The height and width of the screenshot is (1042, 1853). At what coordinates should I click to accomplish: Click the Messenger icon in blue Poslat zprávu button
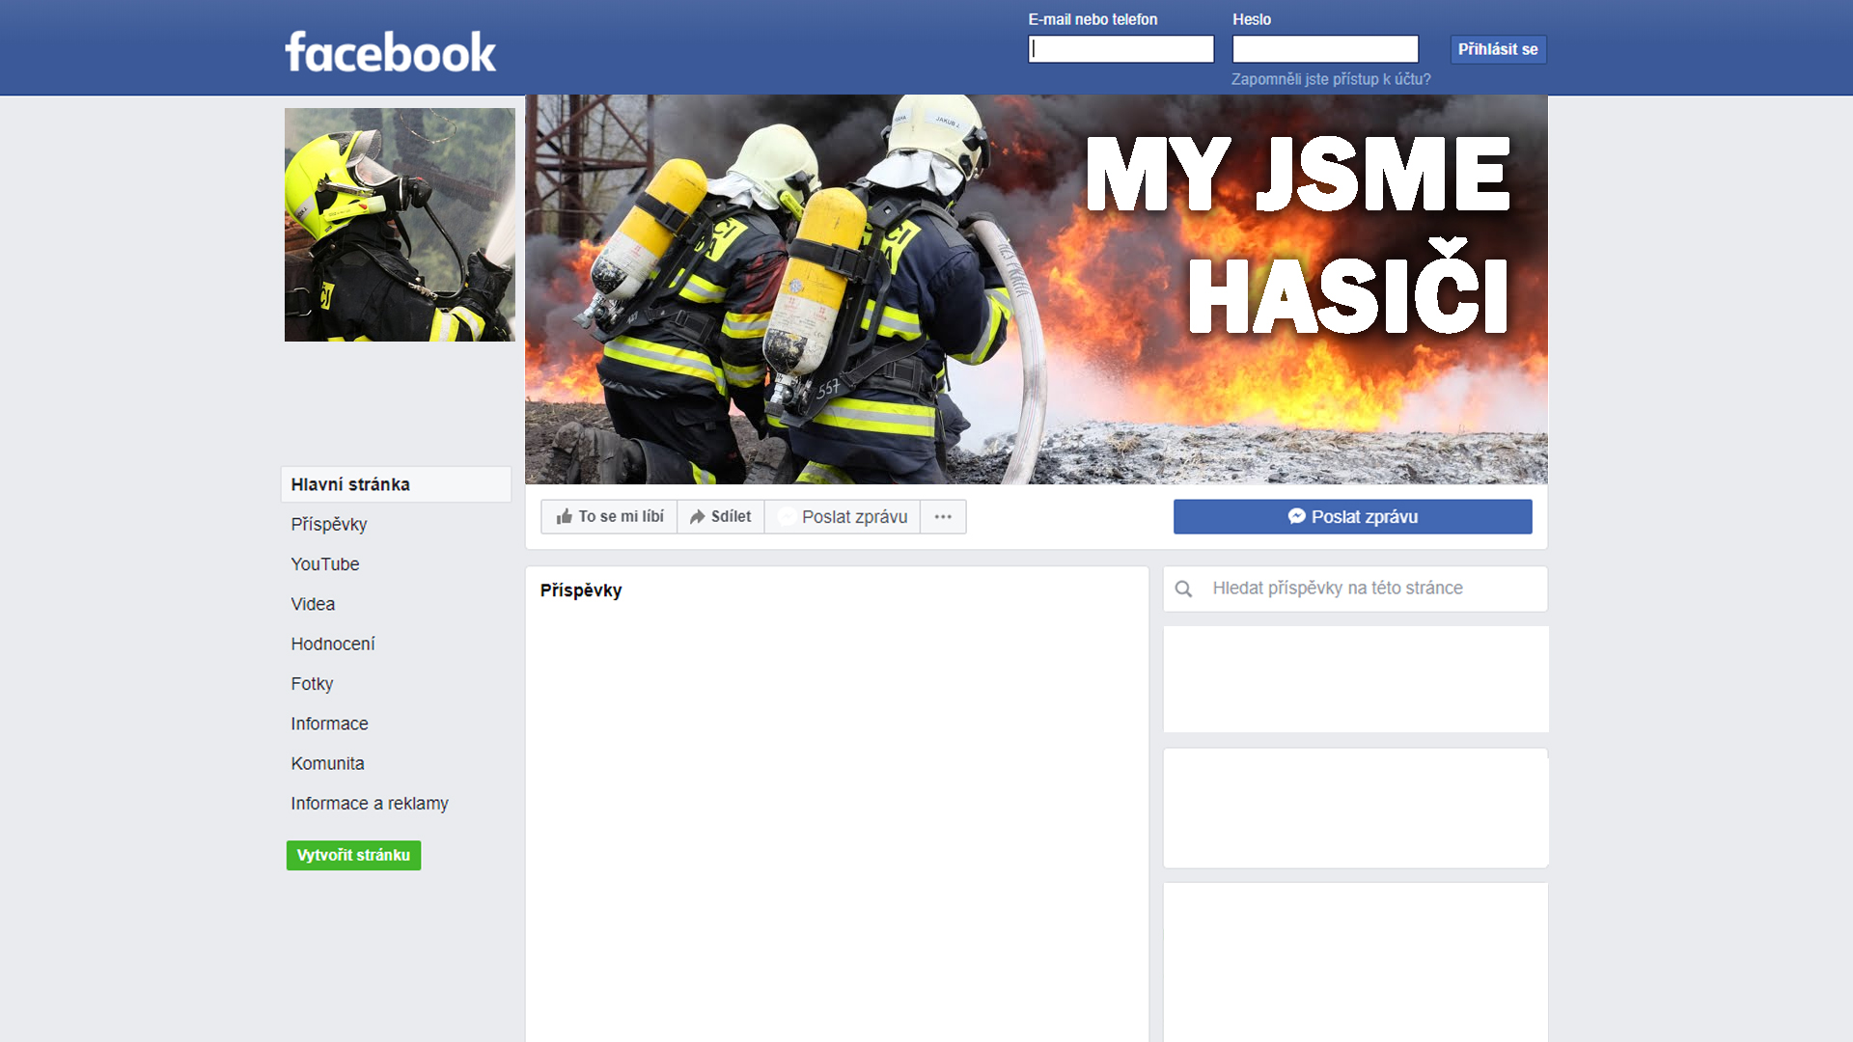coord(1296,517)
